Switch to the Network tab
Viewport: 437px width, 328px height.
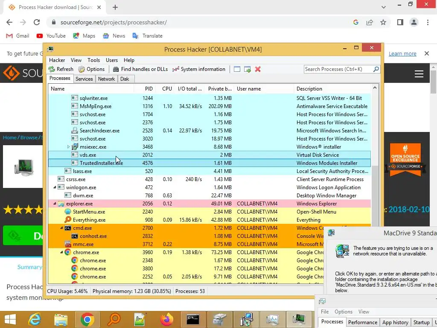[x=106, y=79]
